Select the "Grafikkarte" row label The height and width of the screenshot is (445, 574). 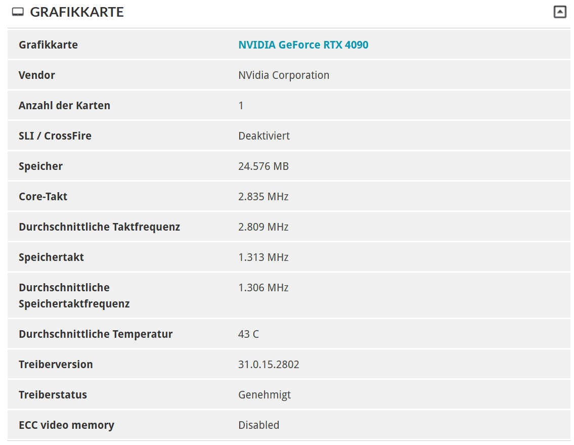pyautogui.click(x=49, y=45)
